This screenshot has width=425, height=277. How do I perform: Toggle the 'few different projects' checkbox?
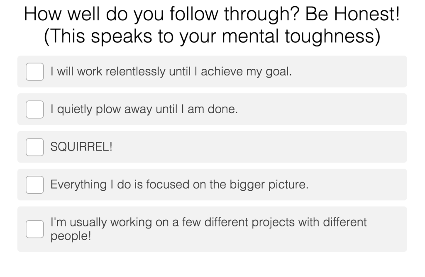point(35,229)
